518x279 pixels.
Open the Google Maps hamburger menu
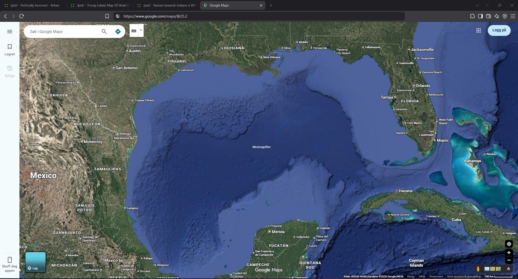[x=10, y=32]
